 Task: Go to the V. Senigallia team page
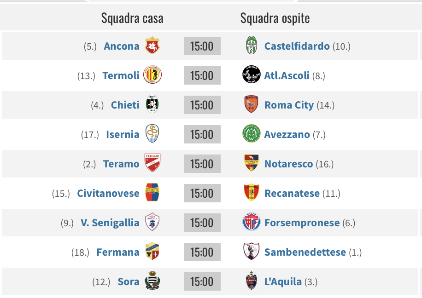click(x=110, y=223)
